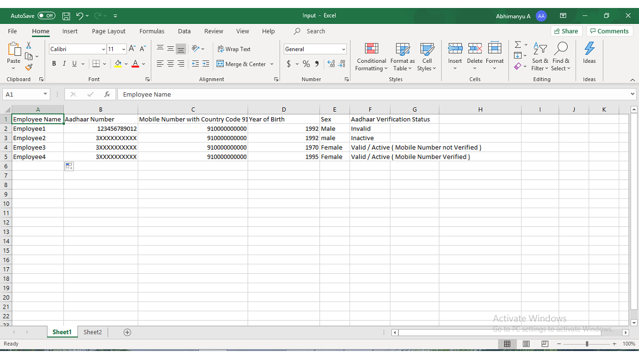The width and height of the screenshot is (639, 359).
Task: Click the zoom slider in status bar
Action: [587, 344]
